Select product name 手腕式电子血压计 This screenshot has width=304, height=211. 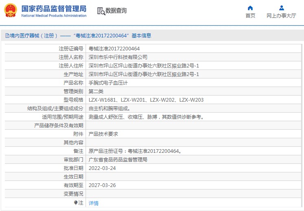tap(108, 83)
